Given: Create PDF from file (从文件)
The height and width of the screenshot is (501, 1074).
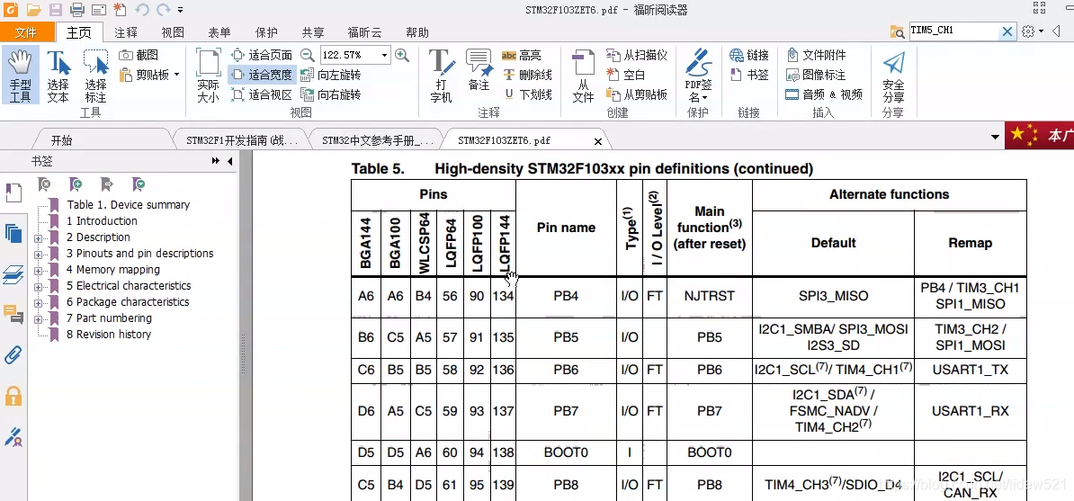Looking at the screenshot, I should [583, 76].
